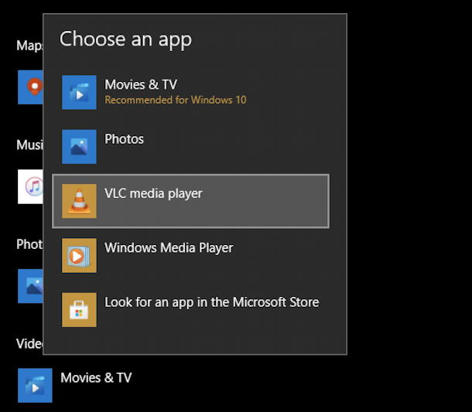Click the Photos viewer icon in Settings list

(30, 286)
